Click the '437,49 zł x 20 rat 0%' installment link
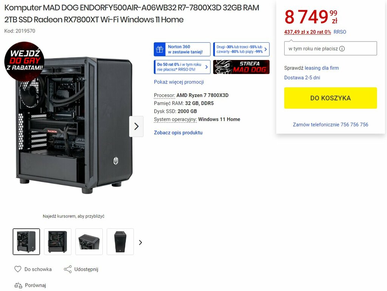 [307, 32]
